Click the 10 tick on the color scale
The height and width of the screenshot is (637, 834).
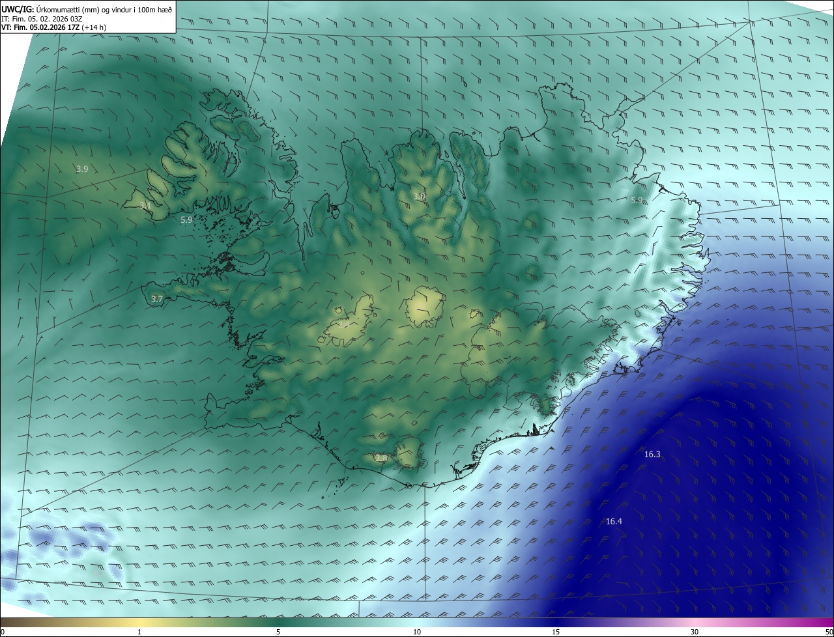[x=417, y=632]
